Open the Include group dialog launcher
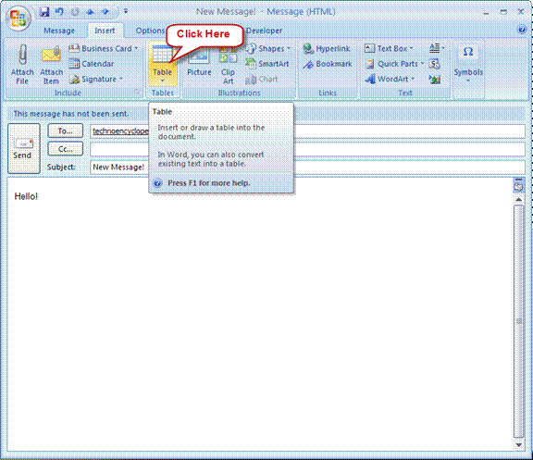 (137, 93)
